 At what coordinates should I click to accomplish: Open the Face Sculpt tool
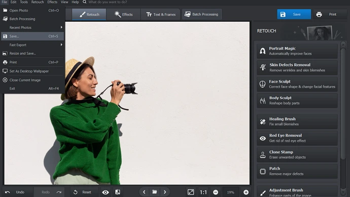[297, 84]
